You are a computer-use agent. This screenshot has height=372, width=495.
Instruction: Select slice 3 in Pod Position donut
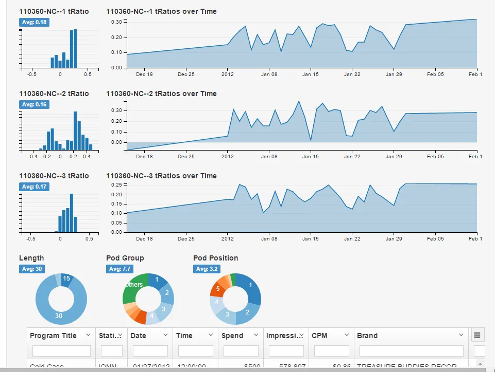click(x=227, y=314)
